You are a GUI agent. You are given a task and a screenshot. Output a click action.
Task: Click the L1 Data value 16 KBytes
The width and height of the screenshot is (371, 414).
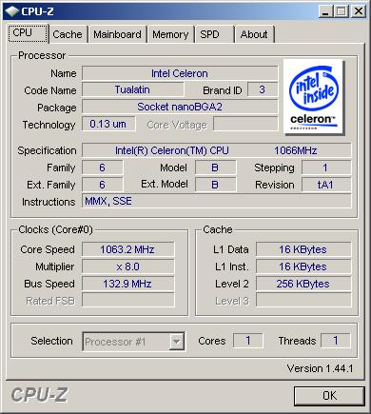[303, 249]
